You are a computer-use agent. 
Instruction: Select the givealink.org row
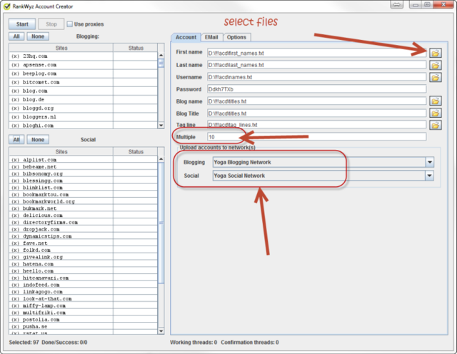tap(83, 257)
